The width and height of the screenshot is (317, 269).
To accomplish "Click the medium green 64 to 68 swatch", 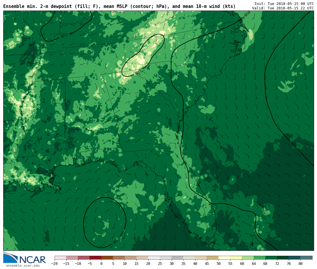I will tap(259, 258).
